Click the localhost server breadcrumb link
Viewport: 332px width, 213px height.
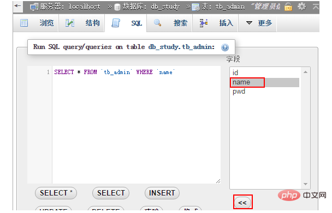point(84,7)
